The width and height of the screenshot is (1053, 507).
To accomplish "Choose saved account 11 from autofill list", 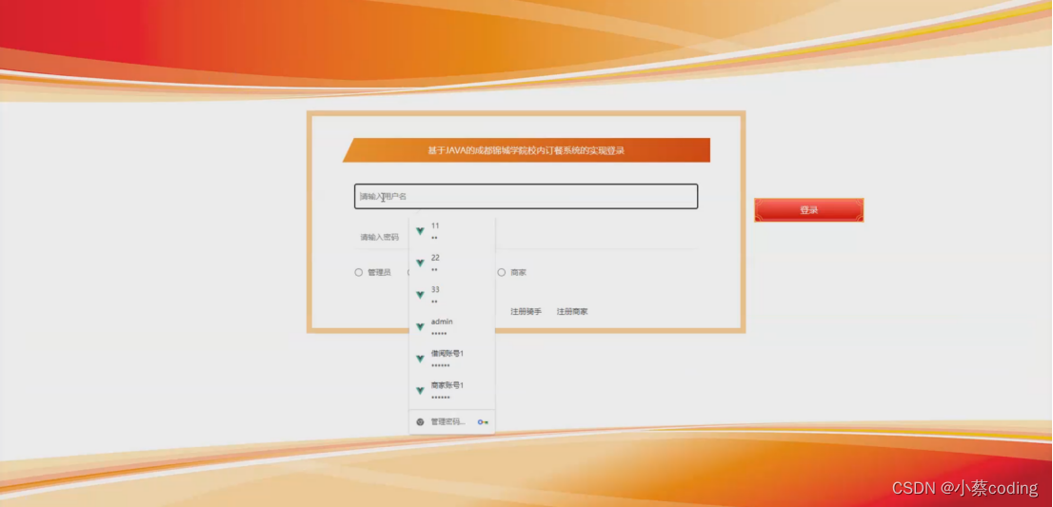I will 452,231.
